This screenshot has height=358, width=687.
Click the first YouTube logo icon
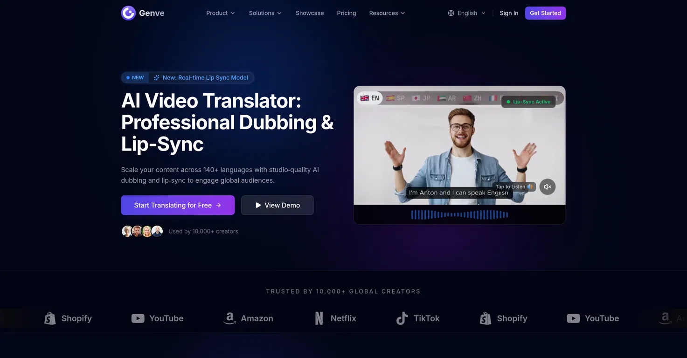point(138,318)
